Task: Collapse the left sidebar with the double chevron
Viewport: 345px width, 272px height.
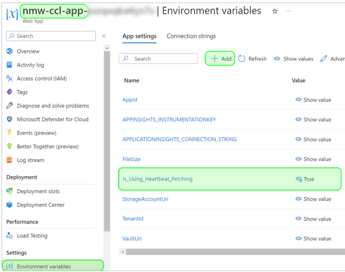Action: 104,36
